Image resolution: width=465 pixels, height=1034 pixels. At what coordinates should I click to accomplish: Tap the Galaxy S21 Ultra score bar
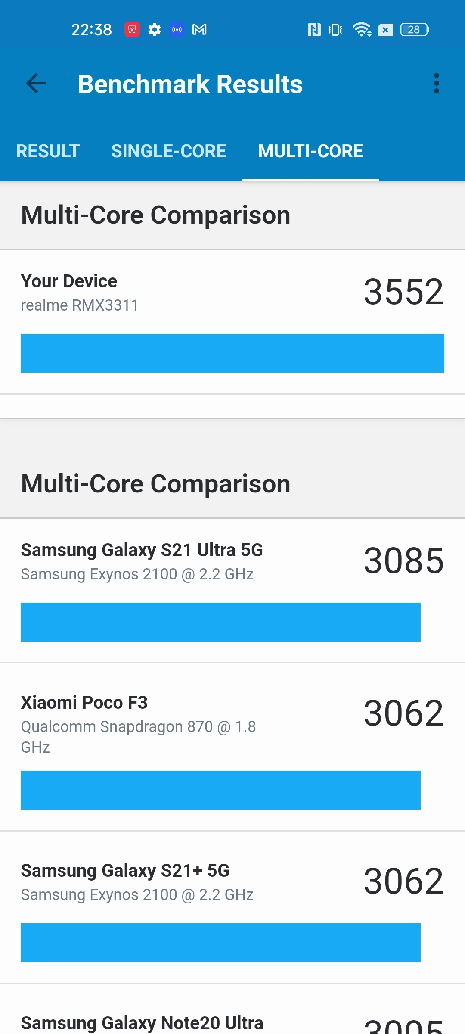click(220, 622)
